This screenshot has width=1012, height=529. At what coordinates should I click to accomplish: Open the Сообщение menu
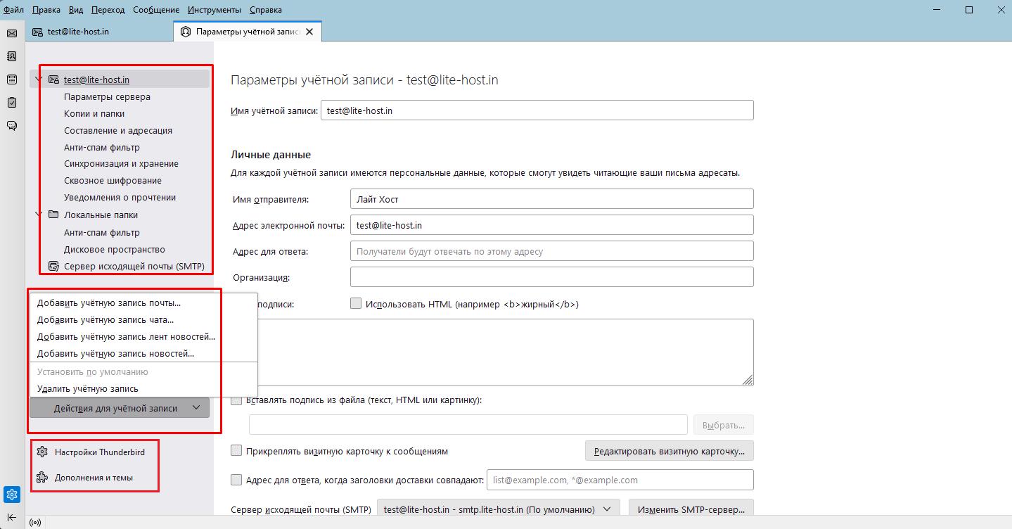[x=156, y=10]
